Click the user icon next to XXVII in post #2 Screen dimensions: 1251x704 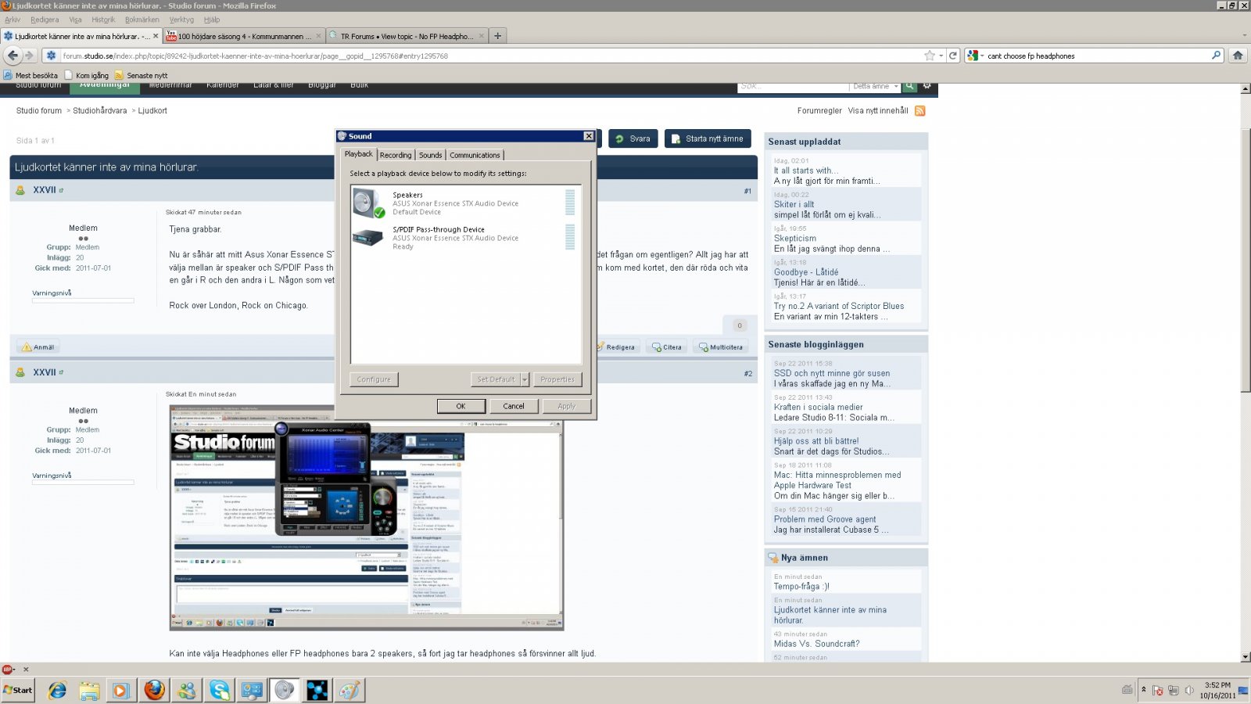click(x=20, y=372)
